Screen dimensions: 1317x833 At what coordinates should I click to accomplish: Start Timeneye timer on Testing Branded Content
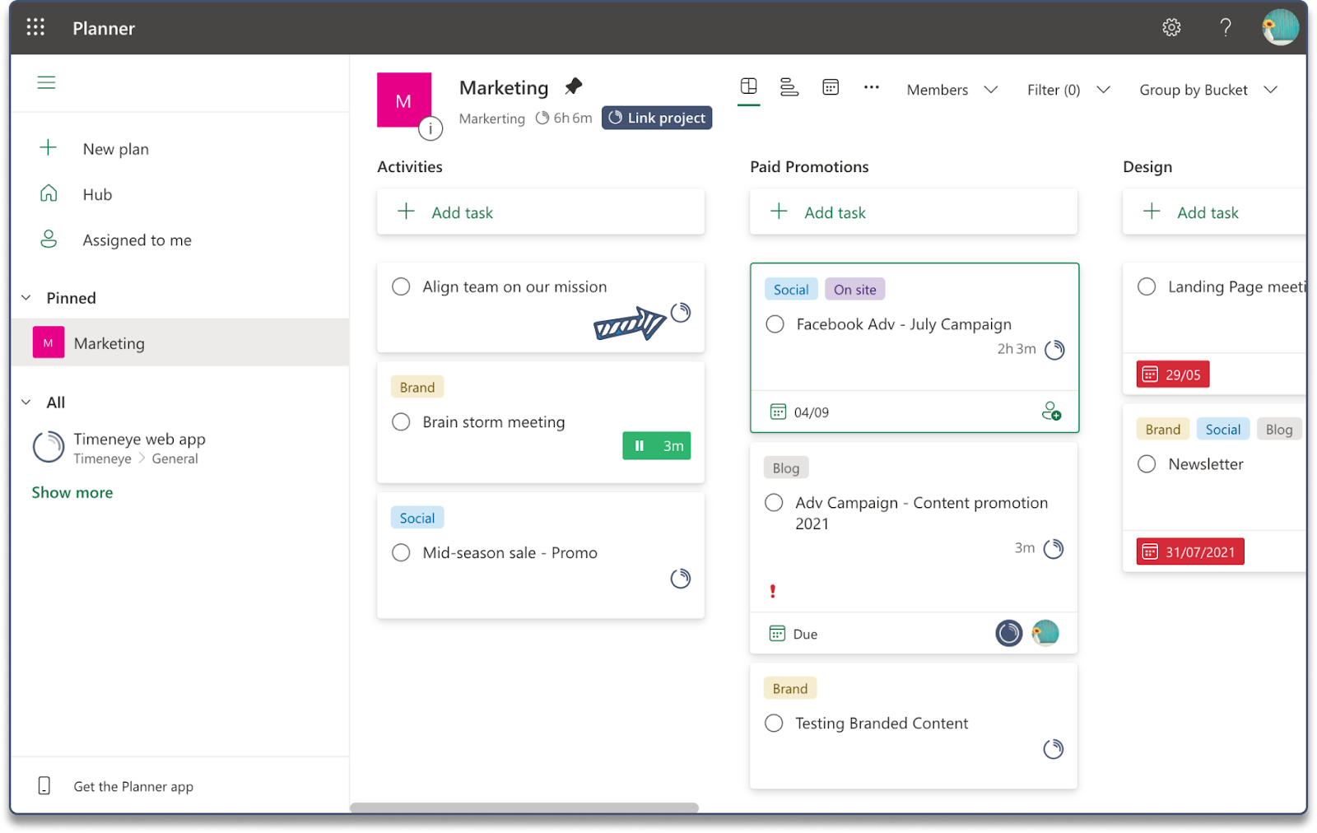coord(1054,749)
